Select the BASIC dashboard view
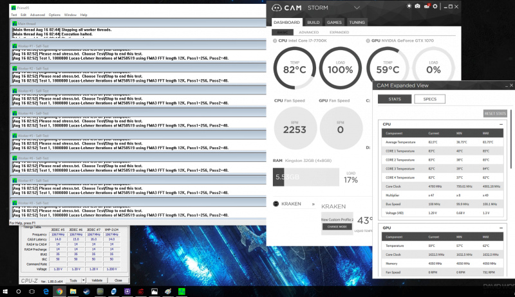This screenshot has height=297, width=515. pos(283,32)
